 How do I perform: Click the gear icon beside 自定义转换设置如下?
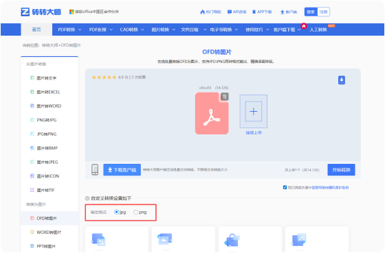coord(87,198)
